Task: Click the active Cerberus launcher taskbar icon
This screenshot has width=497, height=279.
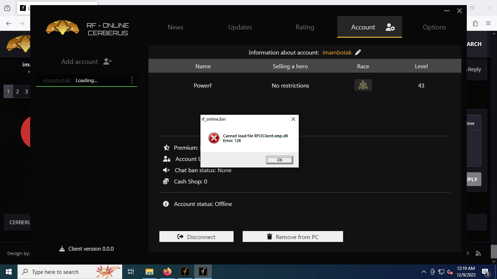Action: click(x=203, y=272)
